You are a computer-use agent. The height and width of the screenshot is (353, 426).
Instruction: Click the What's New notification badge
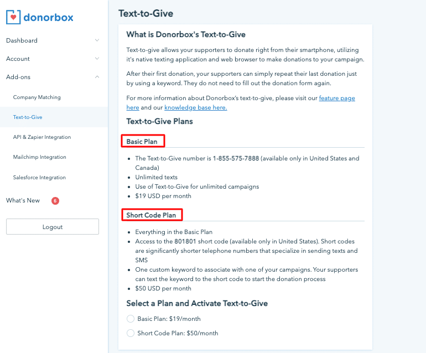(55, 201)
